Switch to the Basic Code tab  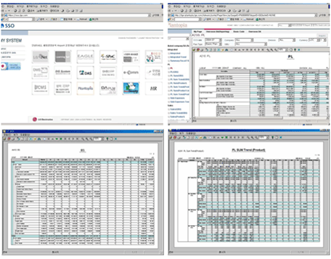pyautogui.click(x=239, y=32)
